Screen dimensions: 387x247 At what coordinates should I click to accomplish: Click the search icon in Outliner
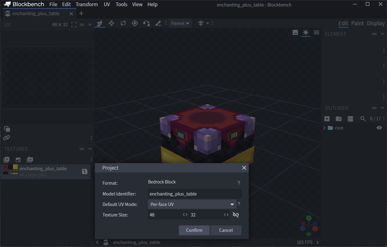point(363,119)
